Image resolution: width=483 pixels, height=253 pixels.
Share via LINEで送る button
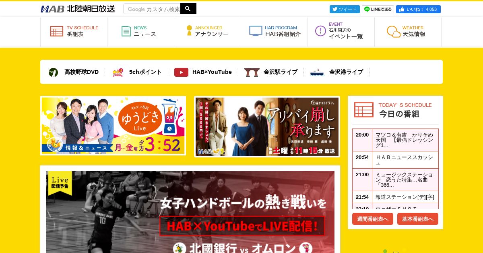click(x=378, y=9)
